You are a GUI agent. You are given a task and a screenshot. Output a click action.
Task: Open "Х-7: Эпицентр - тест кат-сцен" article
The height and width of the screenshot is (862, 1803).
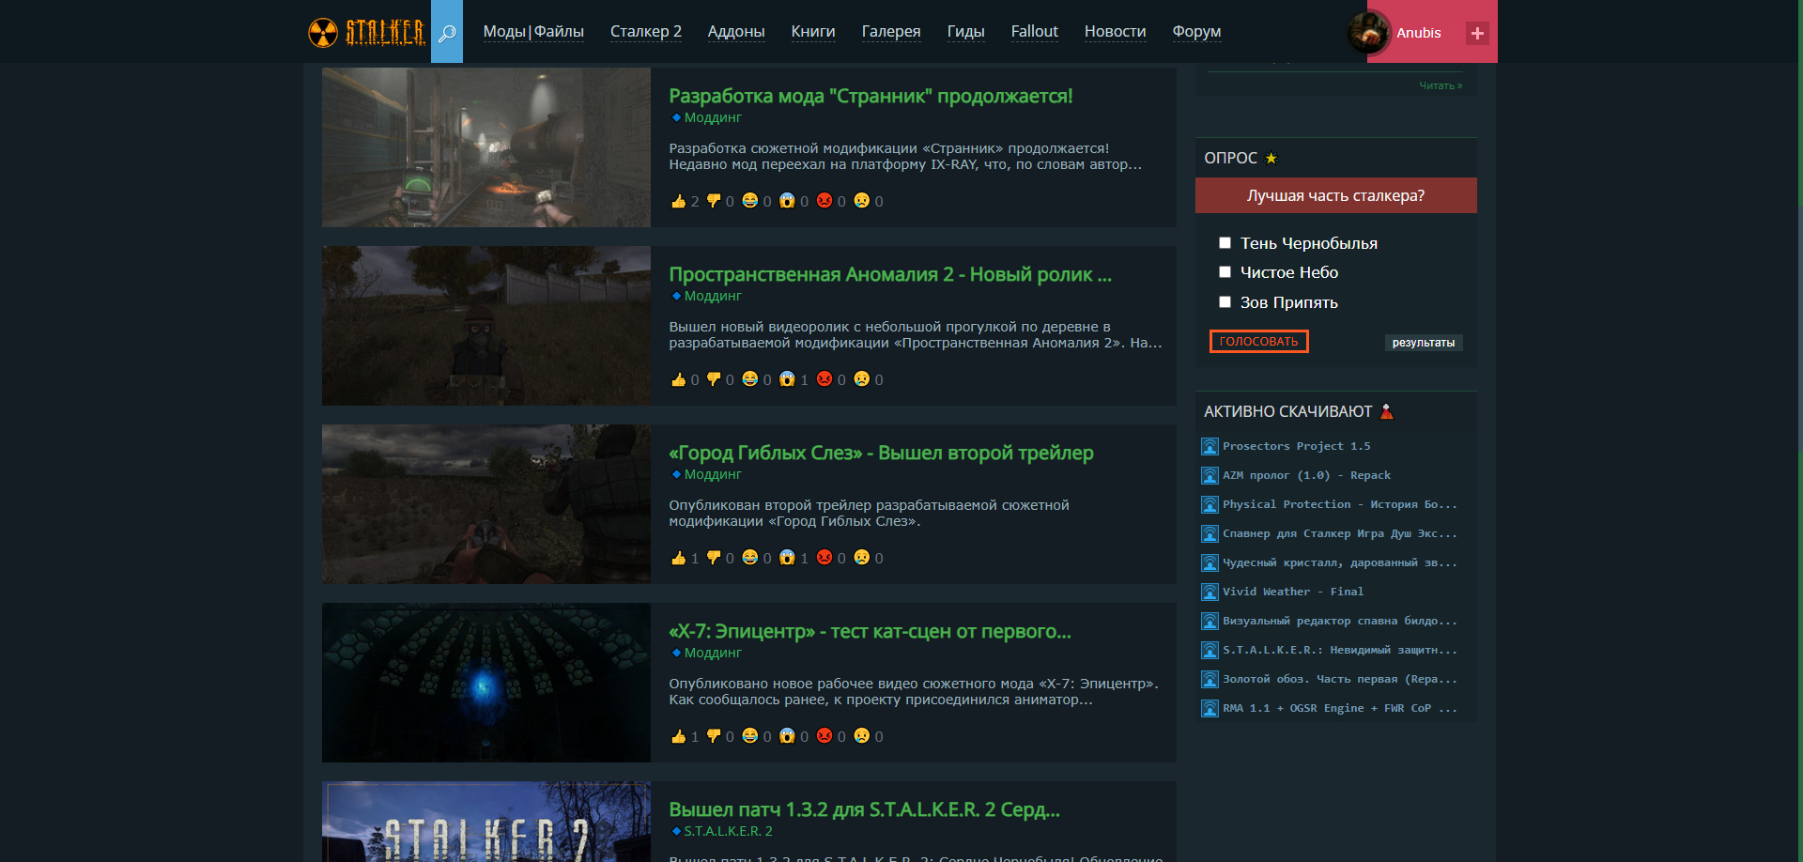[x=870, y=631]
